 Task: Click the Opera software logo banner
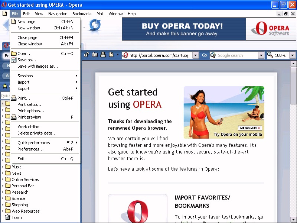coord(271,29)
